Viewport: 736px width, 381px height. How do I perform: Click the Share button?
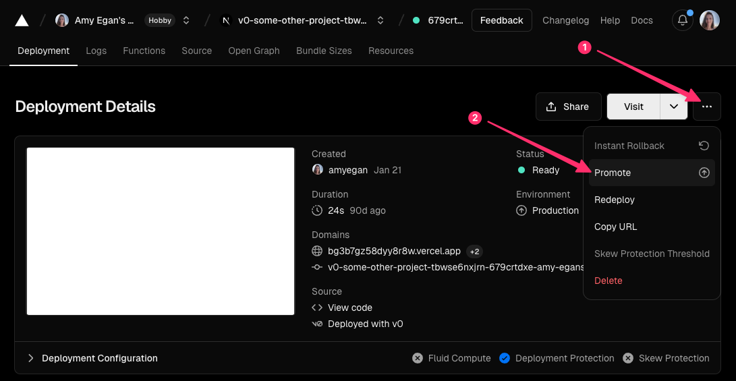pyautogui.click(x=568, y=107)
